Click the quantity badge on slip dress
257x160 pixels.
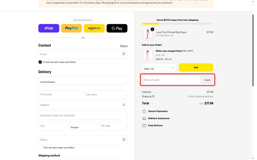[x=152, y=29]
